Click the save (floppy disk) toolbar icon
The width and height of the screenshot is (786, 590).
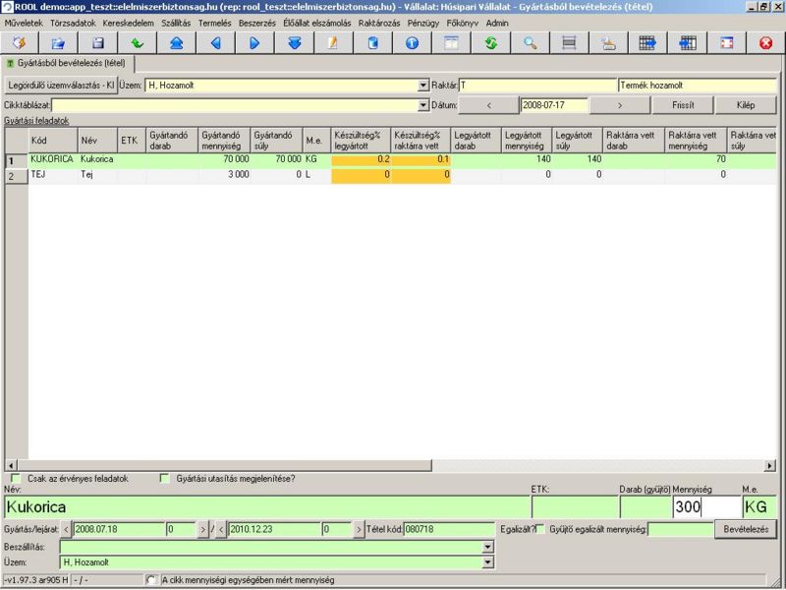(x=97, y=43)
